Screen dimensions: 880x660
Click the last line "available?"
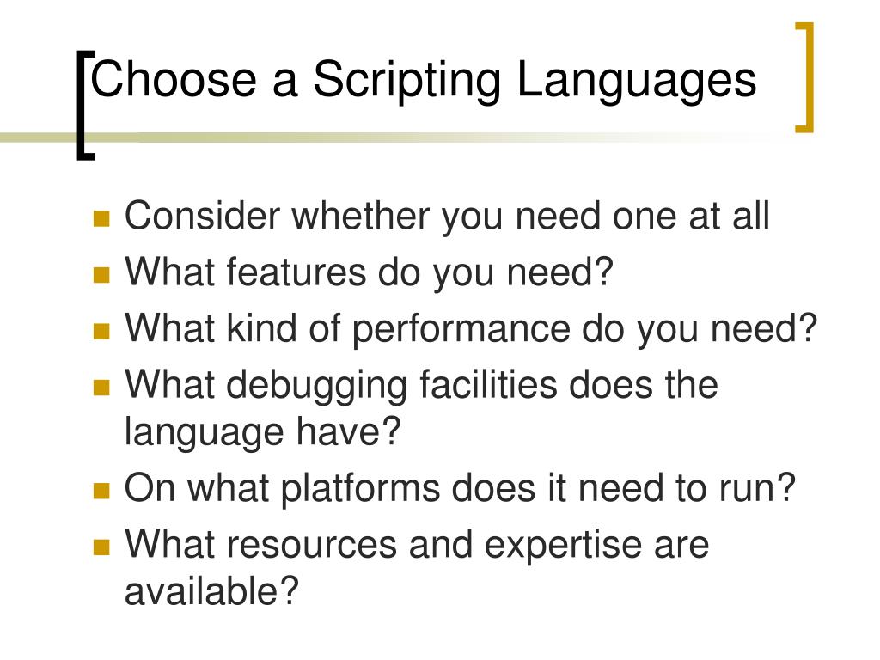(x=211, y=592)
